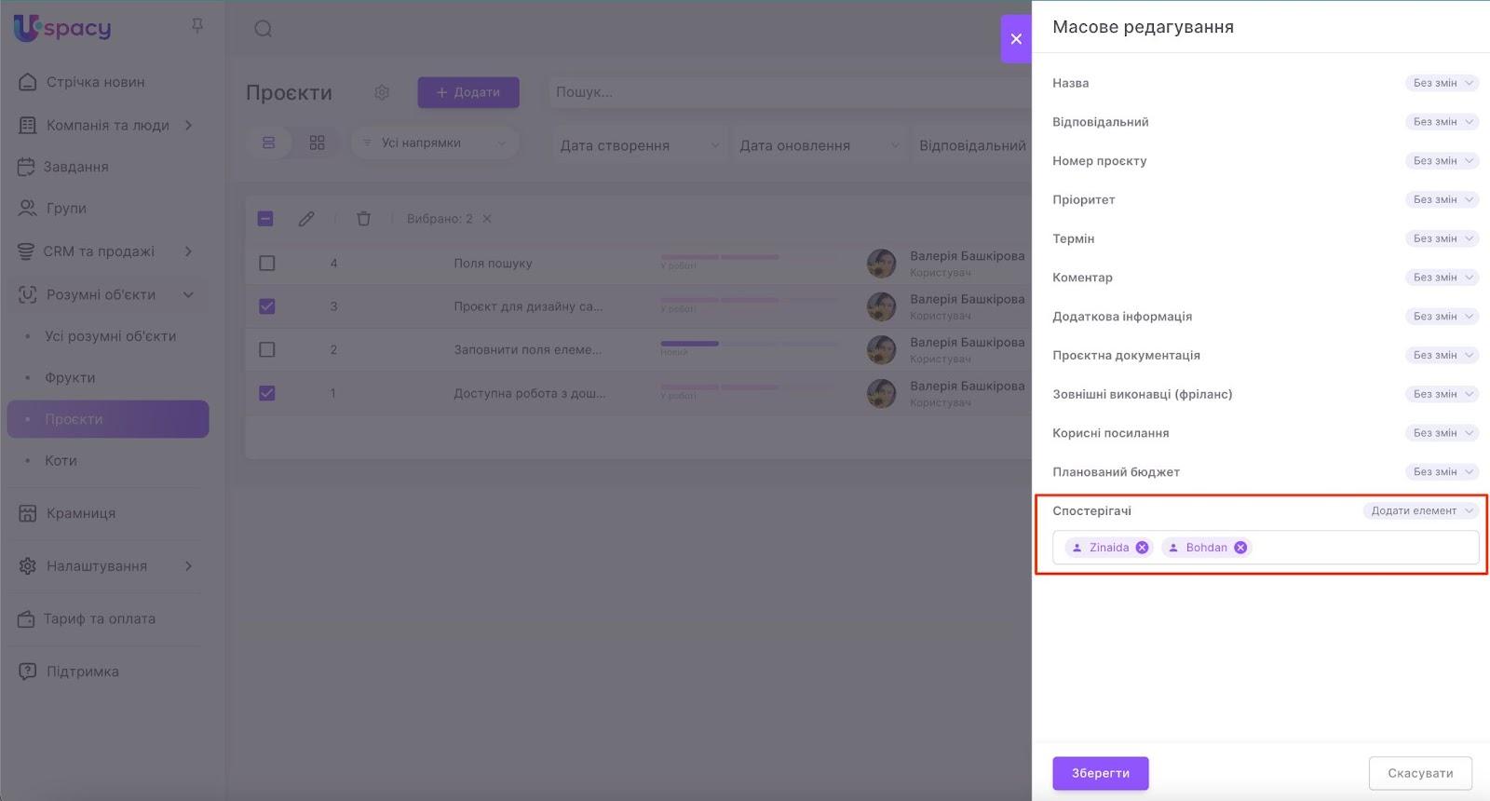Image resolution: width=1490 pixels, height=801 pixels.
Task: Click the Налаштування gear icon in sidebar
Action: 28,565
